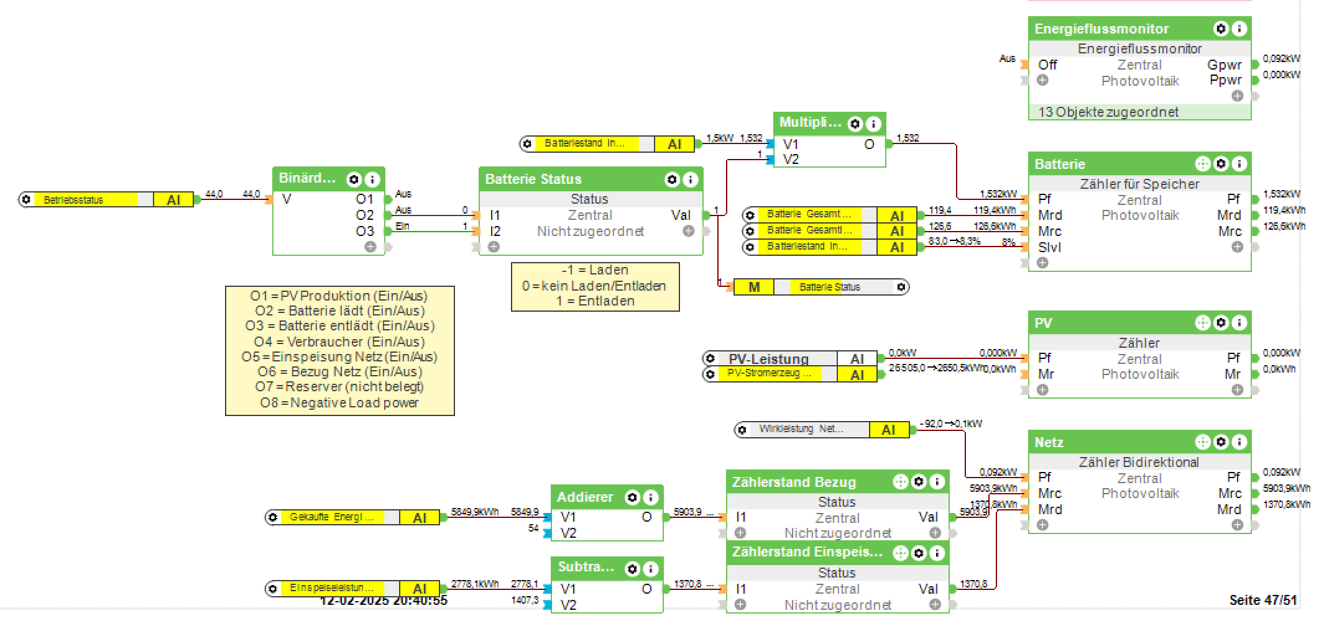Expand more outputs on Binärd... block
The height and width of the screenshot is (621, 1324).
[x=370, y=247]
